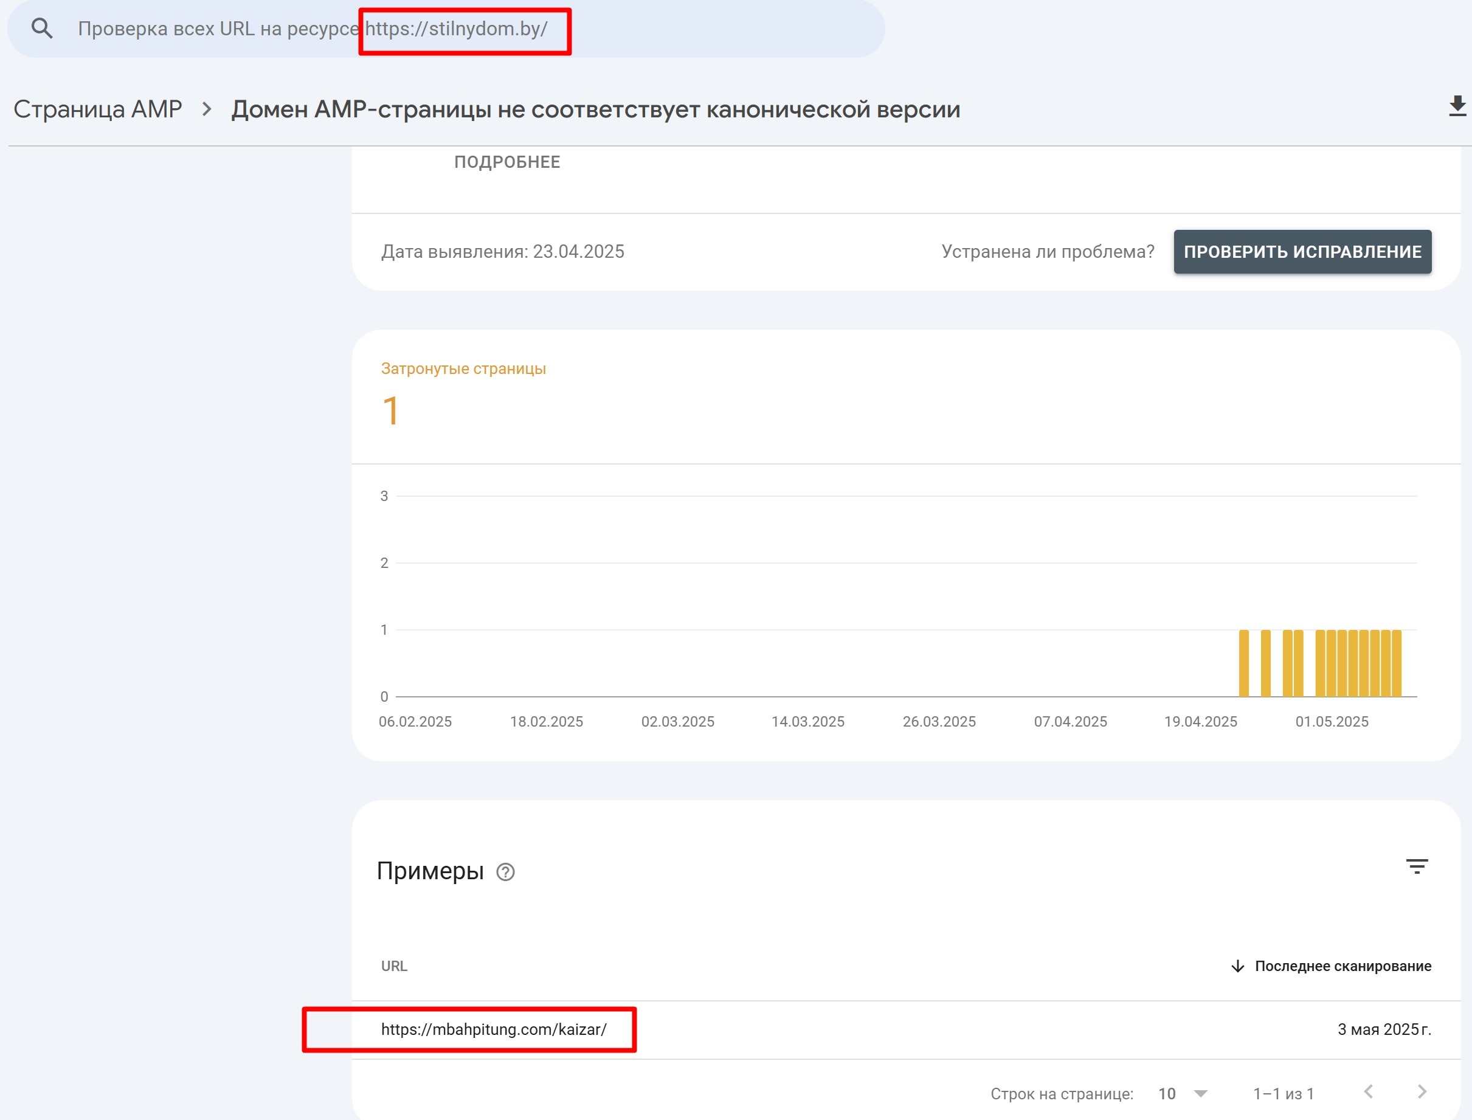Sort by Последнее сканирование column
Image resolution: width=1472 pixels, height=1120 pixels.
click(1342, 966)
